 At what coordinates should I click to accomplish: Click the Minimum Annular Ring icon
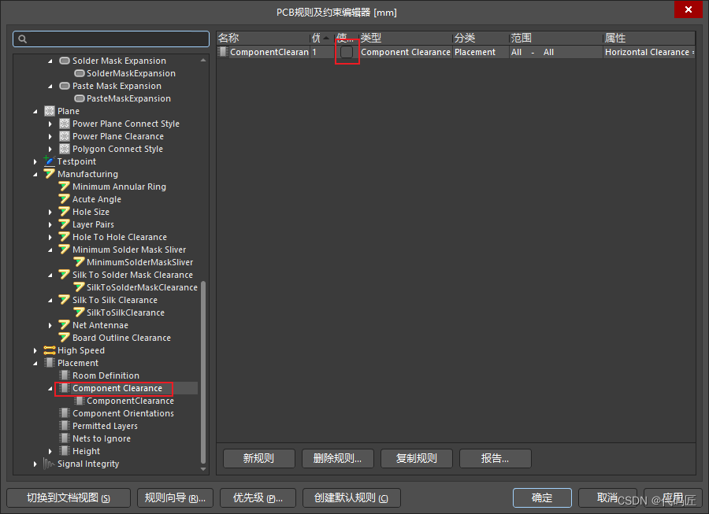click(x=65, y=187)
